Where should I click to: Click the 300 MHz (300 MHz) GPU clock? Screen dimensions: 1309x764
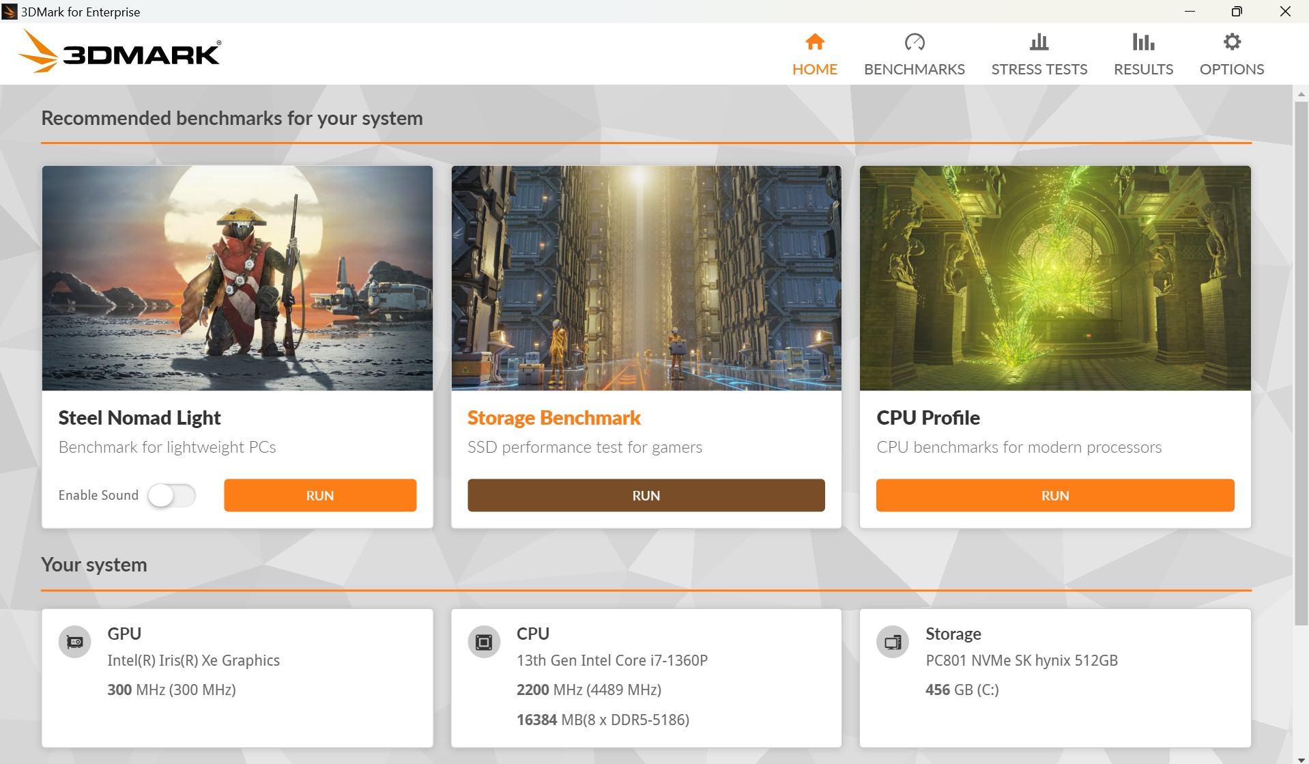coord(172,690)
